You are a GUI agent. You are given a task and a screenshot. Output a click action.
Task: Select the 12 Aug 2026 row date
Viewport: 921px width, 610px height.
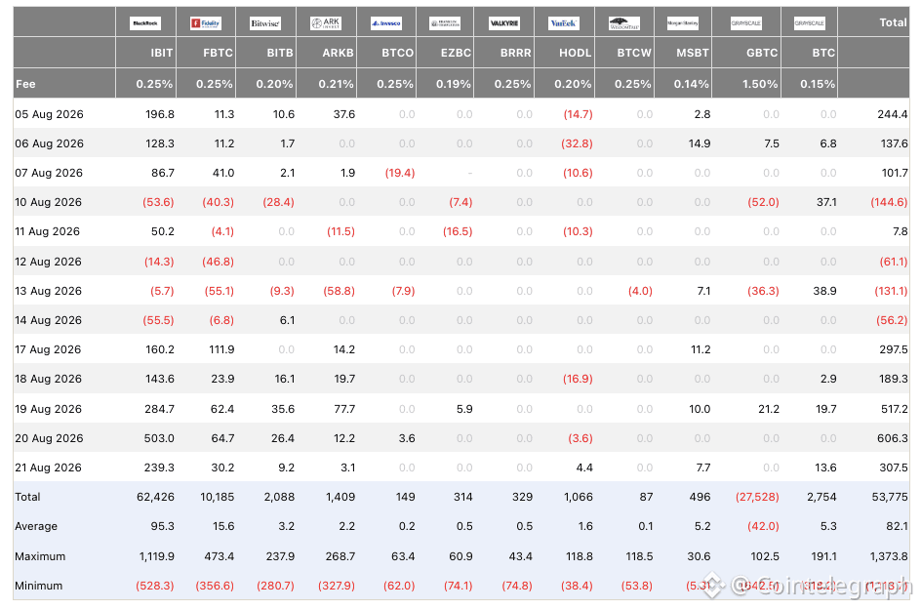pyautogui.click(x=48, y=262)
